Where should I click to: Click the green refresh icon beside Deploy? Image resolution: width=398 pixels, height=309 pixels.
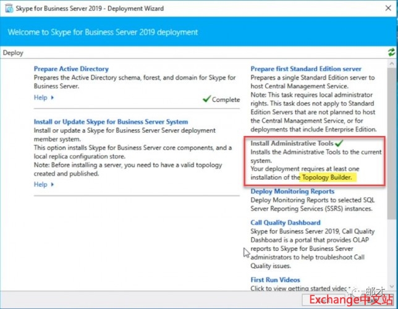[392, 53]
